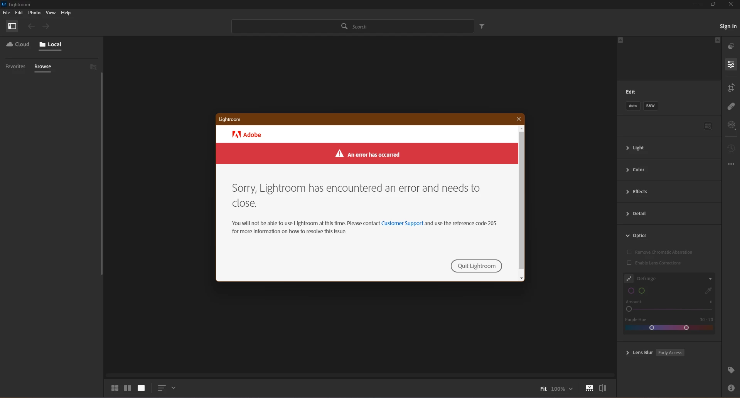Screen dimensions: 740x398
Task: Open the Masking tool icon
Action: [x=731, y=125]
